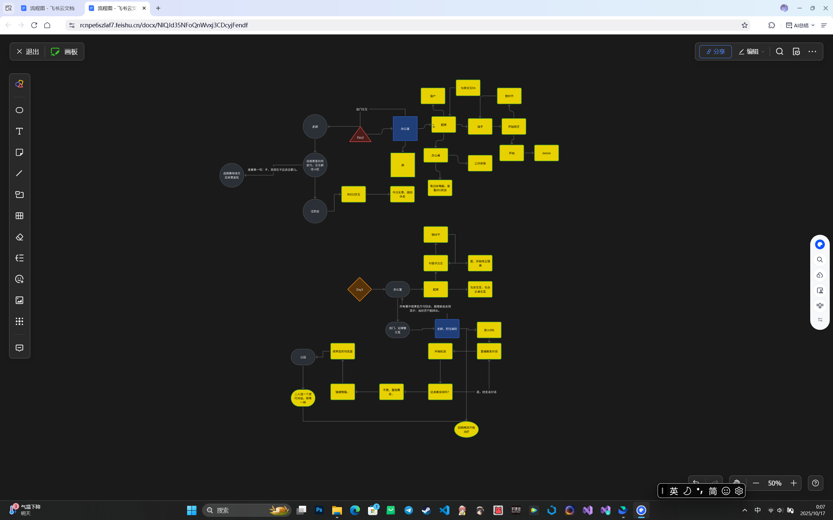The image size is (833, 520).
Task: Select the eraser tool
Action: tap(19, 237)
